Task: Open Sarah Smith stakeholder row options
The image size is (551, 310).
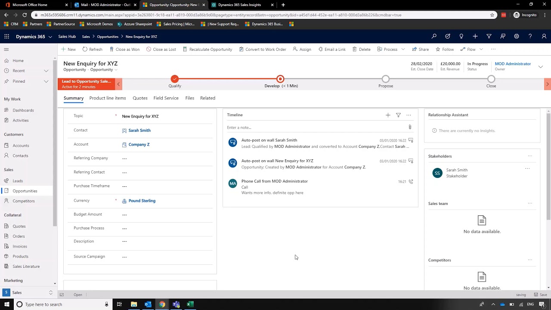Action: point(527,168)
